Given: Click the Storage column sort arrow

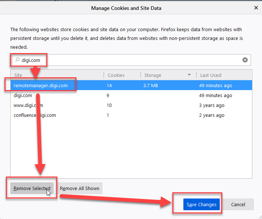Looking at the screenshot, I should click(189, 75).
